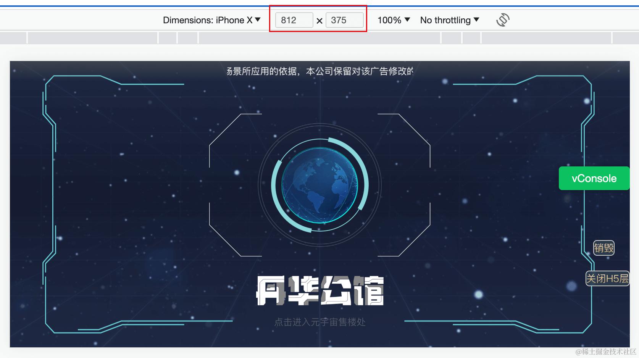Expand the No throttling dropdown
This screenshot has height=358, width=639.
coord(449,20)
